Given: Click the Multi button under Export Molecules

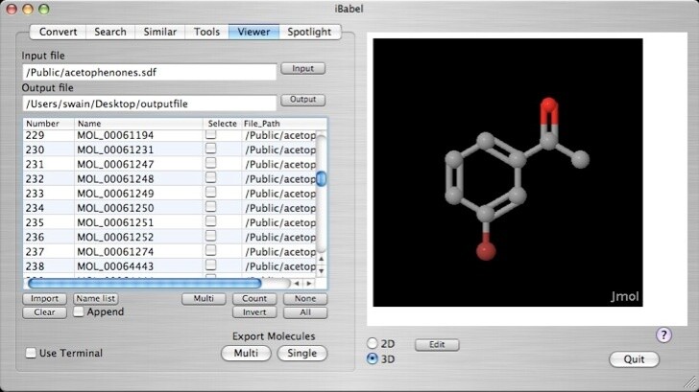Looking at the screenshot, I should [246, 354].
